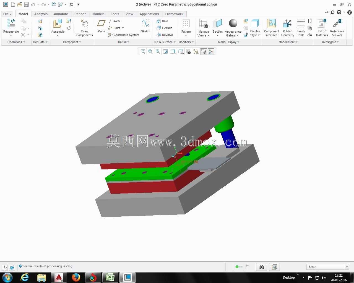
Task: Click the Saved Orientations icon in graphics toolbar
Action: click(x=181, y=51)
